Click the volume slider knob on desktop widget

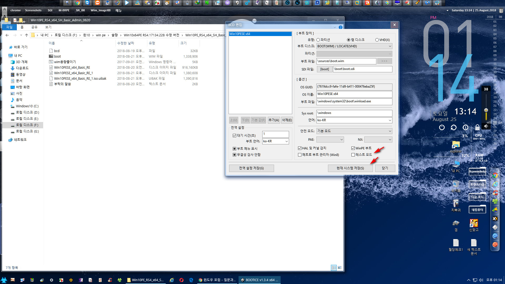pos(486,110)
